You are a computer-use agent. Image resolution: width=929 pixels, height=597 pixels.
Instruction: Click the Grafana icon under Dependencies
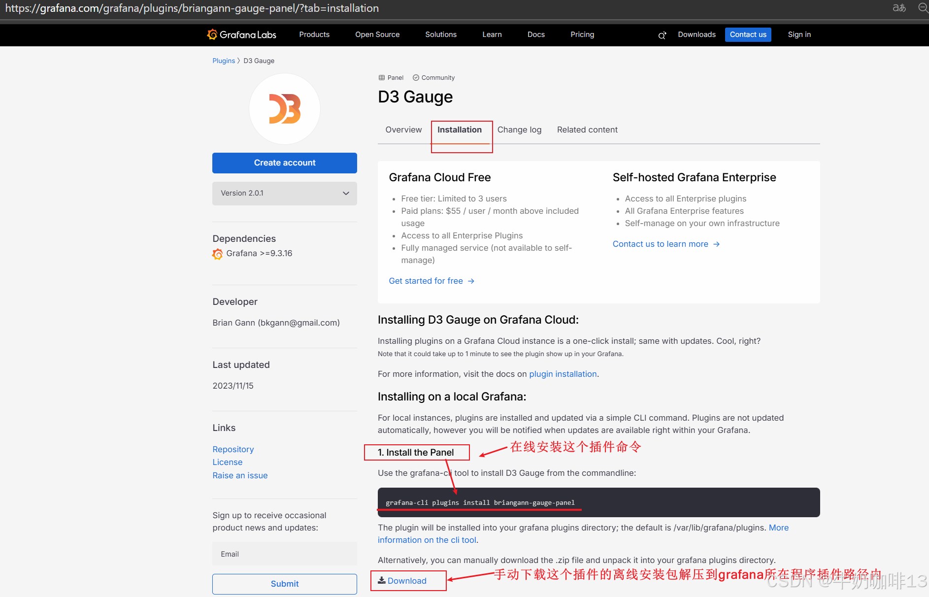click(x=217, y=254)
